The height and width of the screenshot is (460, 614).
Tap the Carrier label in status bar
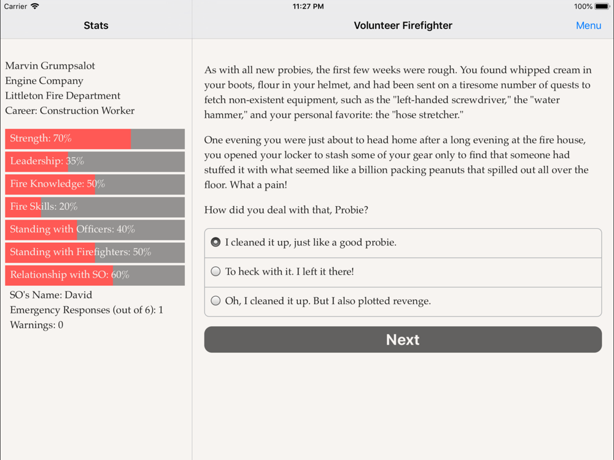tap(15, 7)
